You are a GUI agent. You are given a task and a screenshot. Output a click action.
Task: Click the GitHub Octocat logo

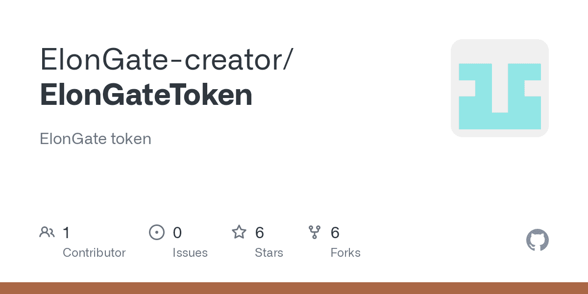[537, 241]
